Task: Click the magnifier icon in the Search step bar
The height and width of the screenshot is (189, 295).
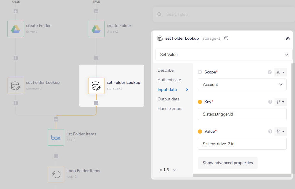Action: (159, 14)
